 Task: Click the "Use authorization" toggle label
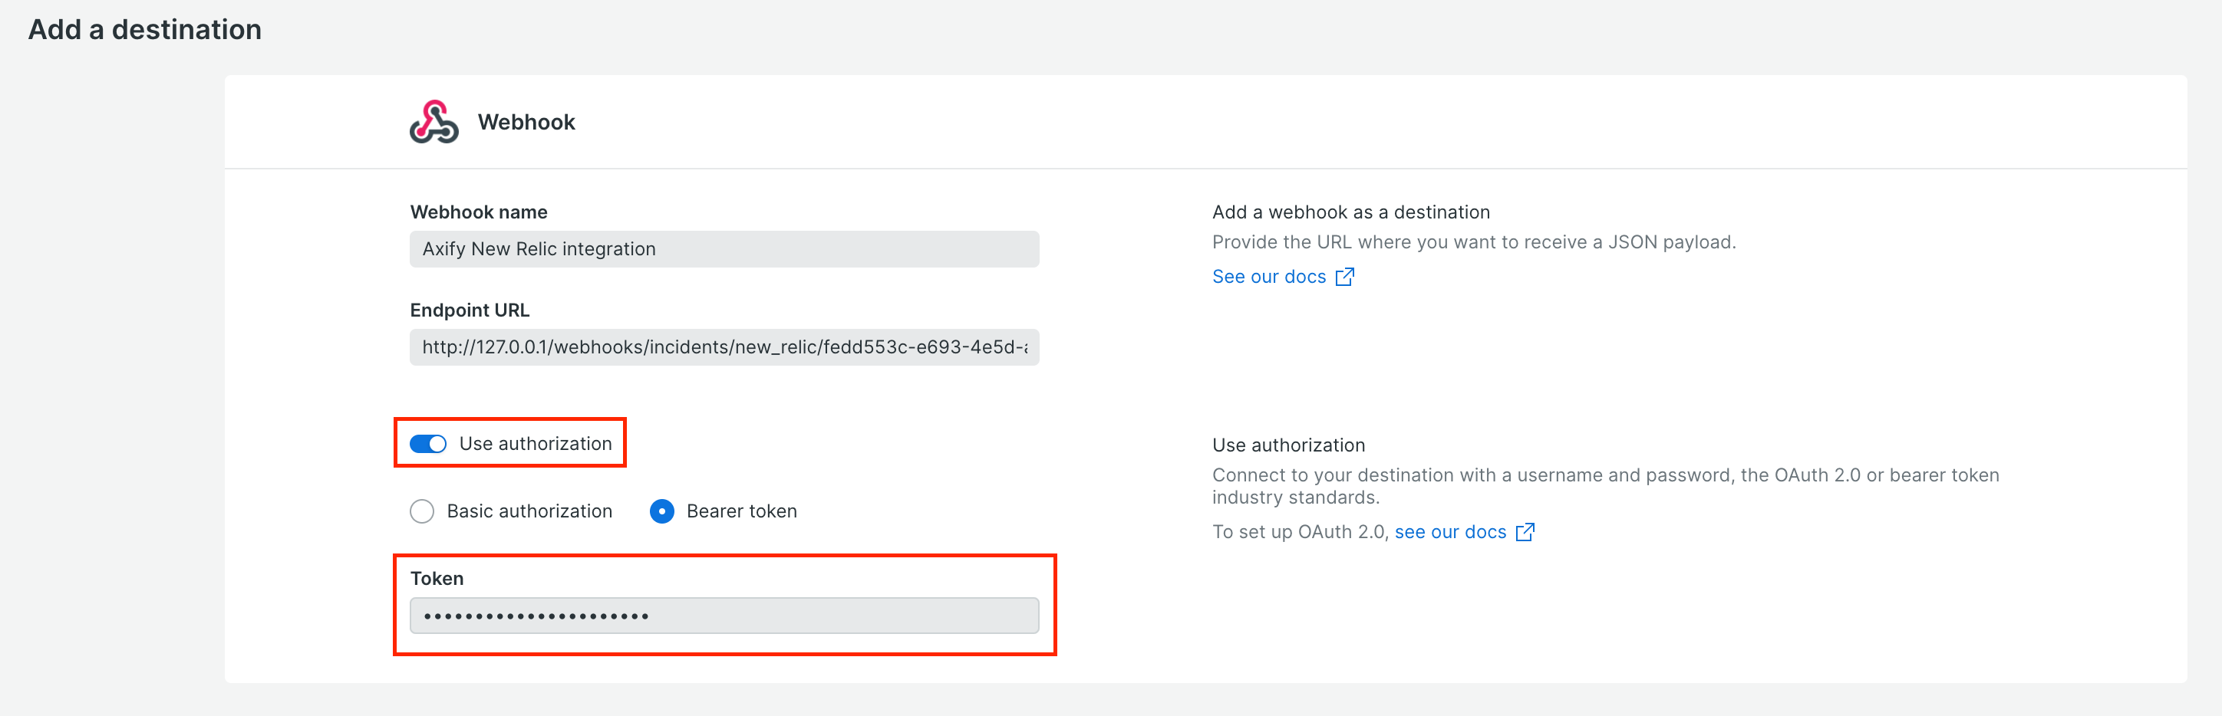(536, 443)
